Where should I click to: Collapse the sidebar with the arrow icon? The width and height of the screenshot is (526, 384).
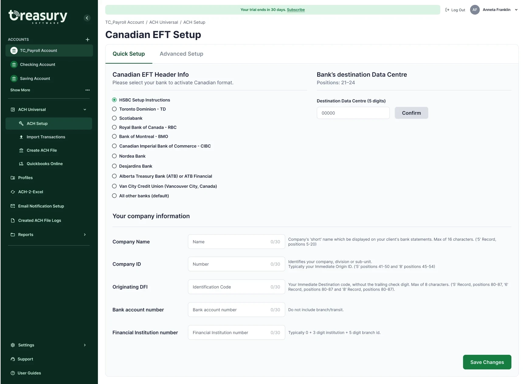click(x=87, y=18)
